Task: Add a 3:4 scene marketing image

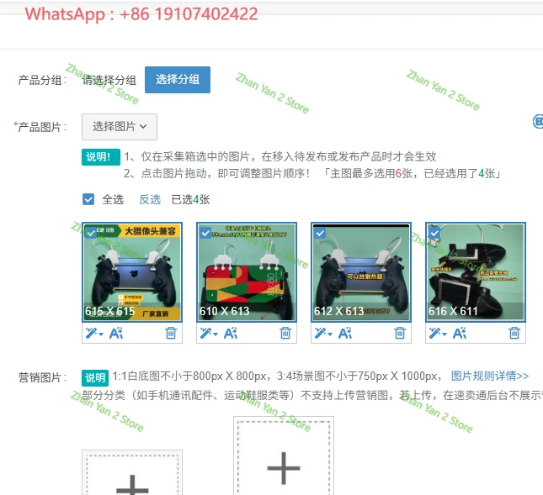Action: [x=284, y=456]
